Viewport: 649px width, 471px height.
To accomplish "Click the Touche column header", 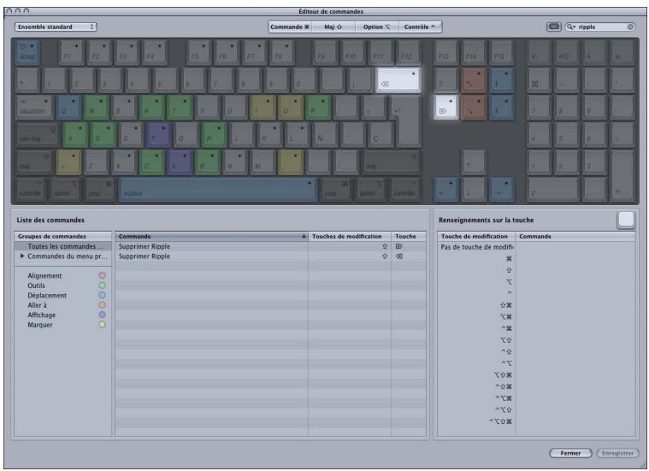I will (x=409, y=236).
